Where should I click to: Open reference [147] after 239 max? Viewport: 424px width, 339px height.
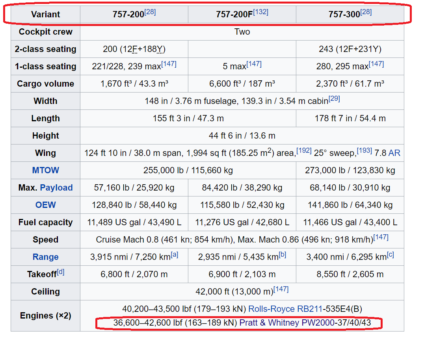(169, 64)
